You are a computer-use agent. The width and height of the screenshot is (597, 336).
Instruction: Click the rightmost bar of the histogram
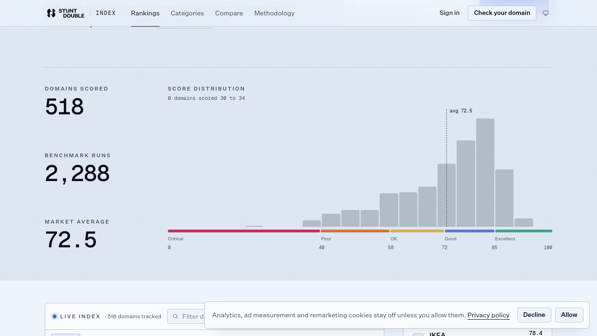pyautogui.click(x=524, y=223)
